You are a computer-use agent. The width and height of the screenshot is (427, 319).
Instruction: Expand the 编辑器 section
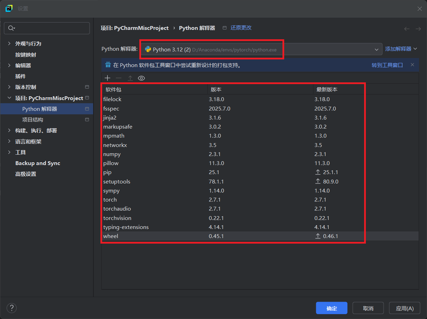tap(9, 65)
